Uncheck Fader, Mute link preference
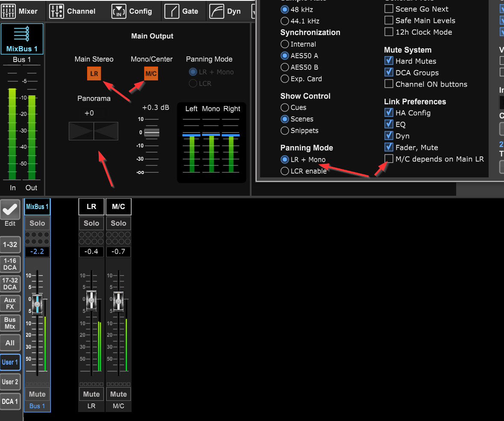This screenshot has height=421, width=504. (389, 147)
